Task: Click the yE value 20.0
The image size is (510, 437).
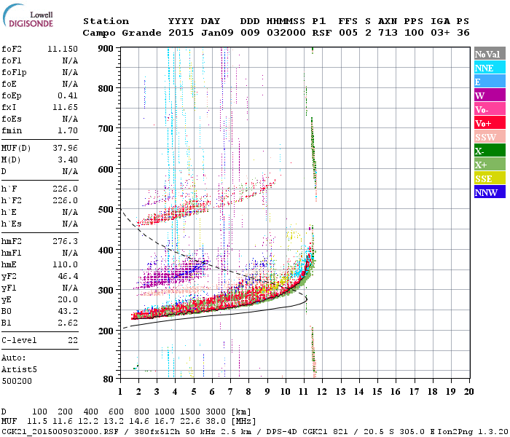Action: coord(68,299)
